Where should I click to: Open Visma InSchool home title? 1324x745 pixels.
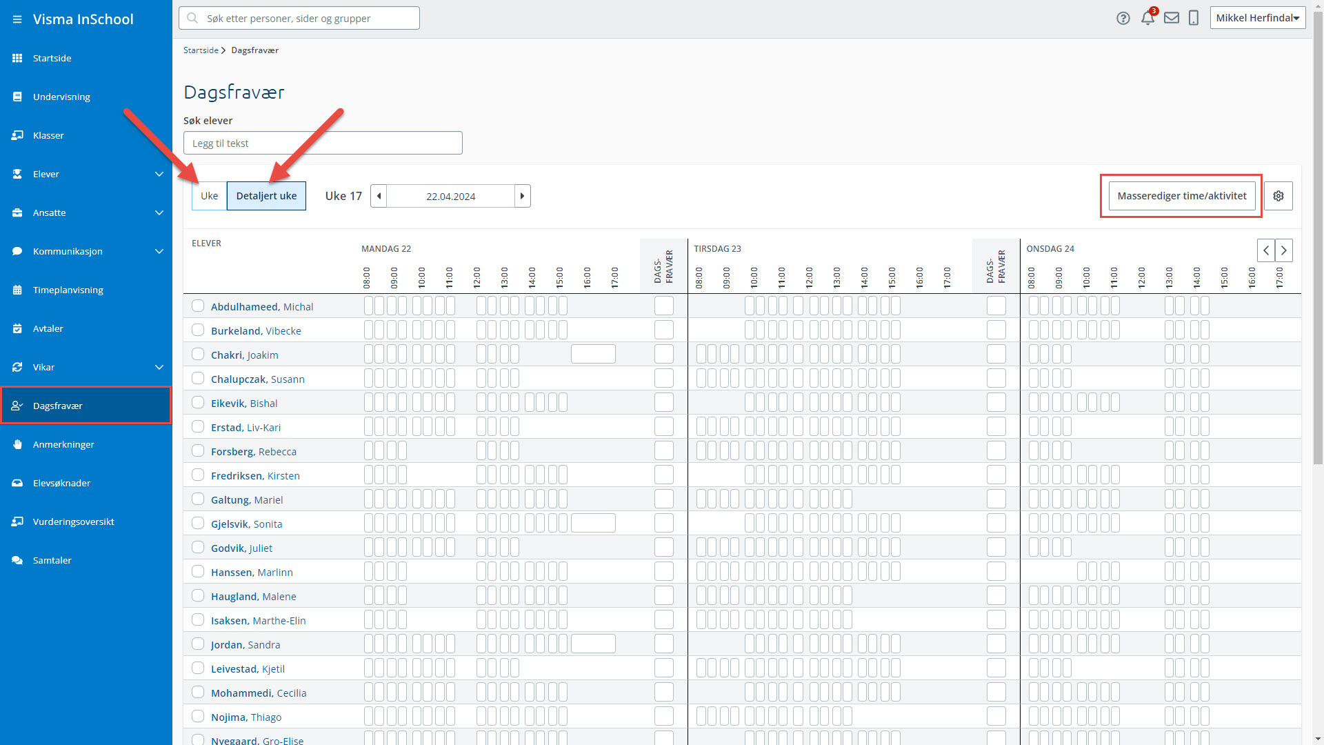(83, 19)
